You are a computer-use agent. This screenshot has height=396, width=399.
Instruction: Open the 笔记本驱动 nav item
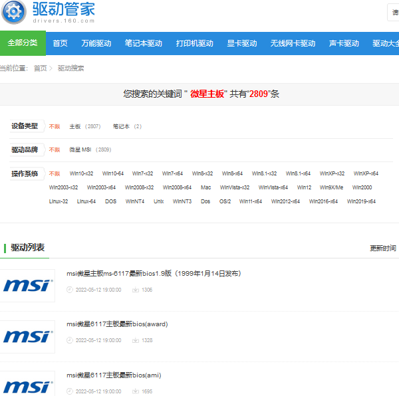[x=143, y=43]
